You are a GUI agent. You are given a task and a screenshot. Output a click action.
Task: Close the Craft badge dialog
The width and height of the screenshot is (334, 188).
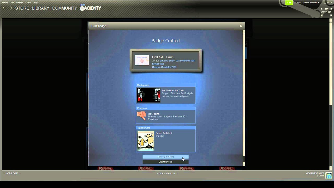pos(241,26)
